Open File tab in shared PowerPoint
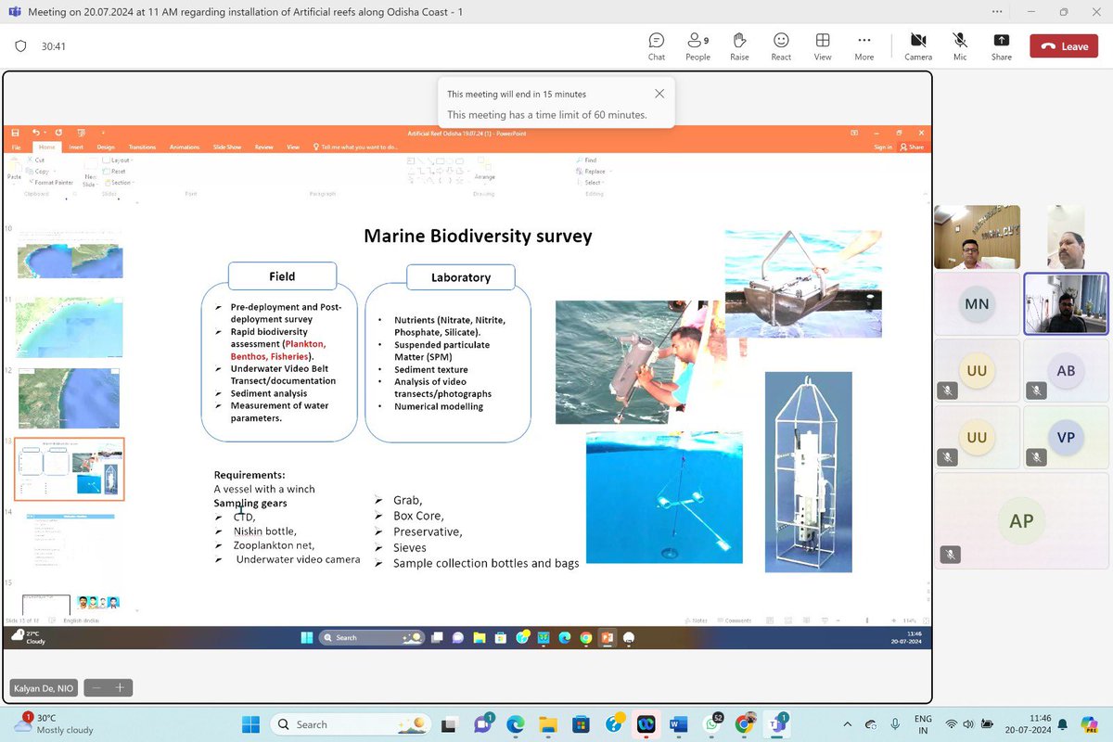The height and width of the screenshot is (742, 1113). pos(16,147)
